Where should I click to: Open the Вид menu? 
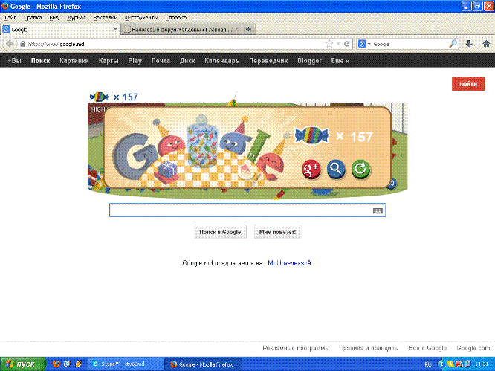point(54,18)
